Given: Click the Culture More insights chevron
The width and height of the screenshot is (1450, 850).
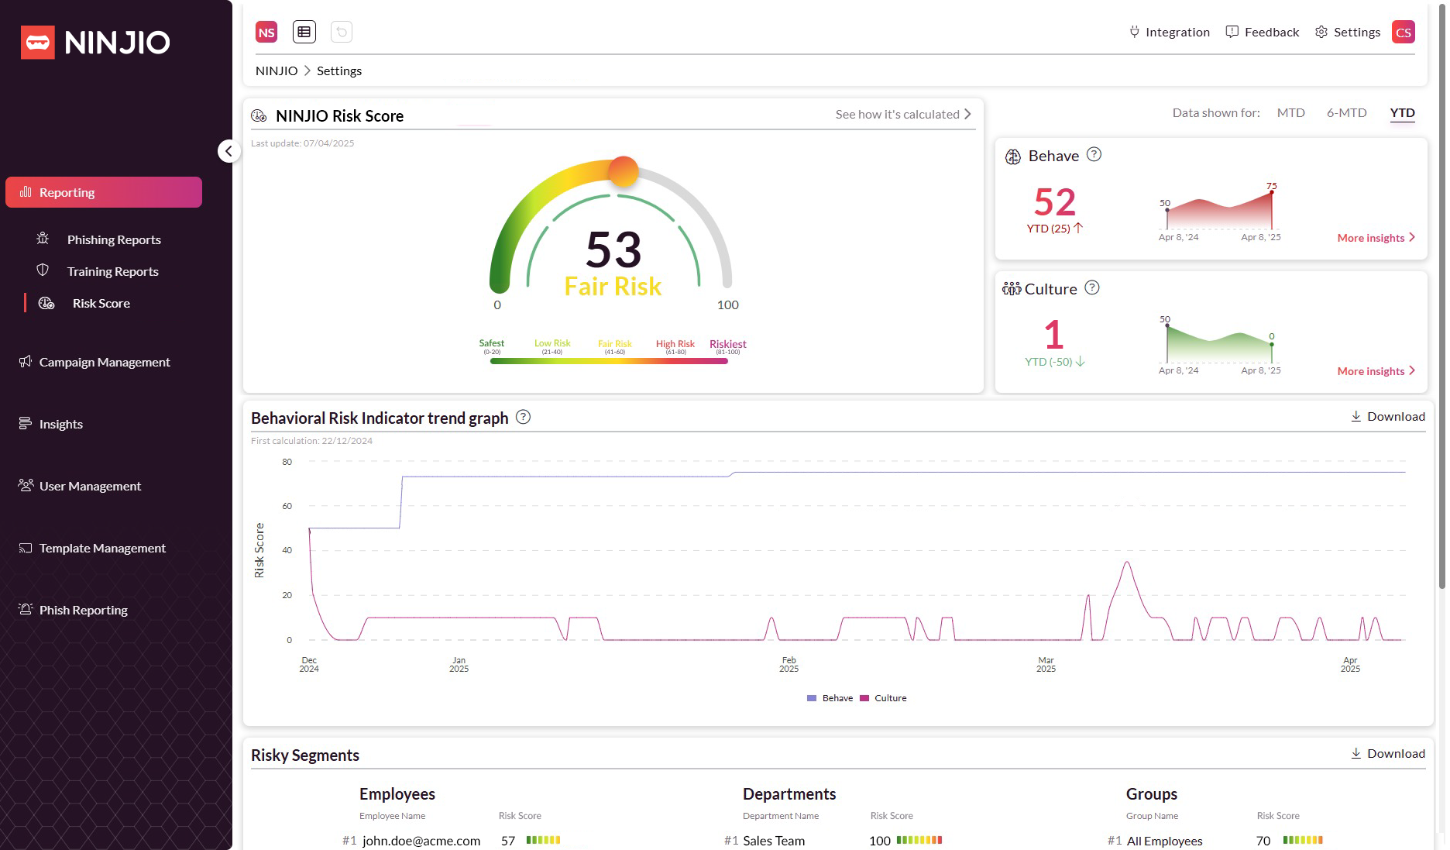Looking at the screenshot, I should [1412, 370].
